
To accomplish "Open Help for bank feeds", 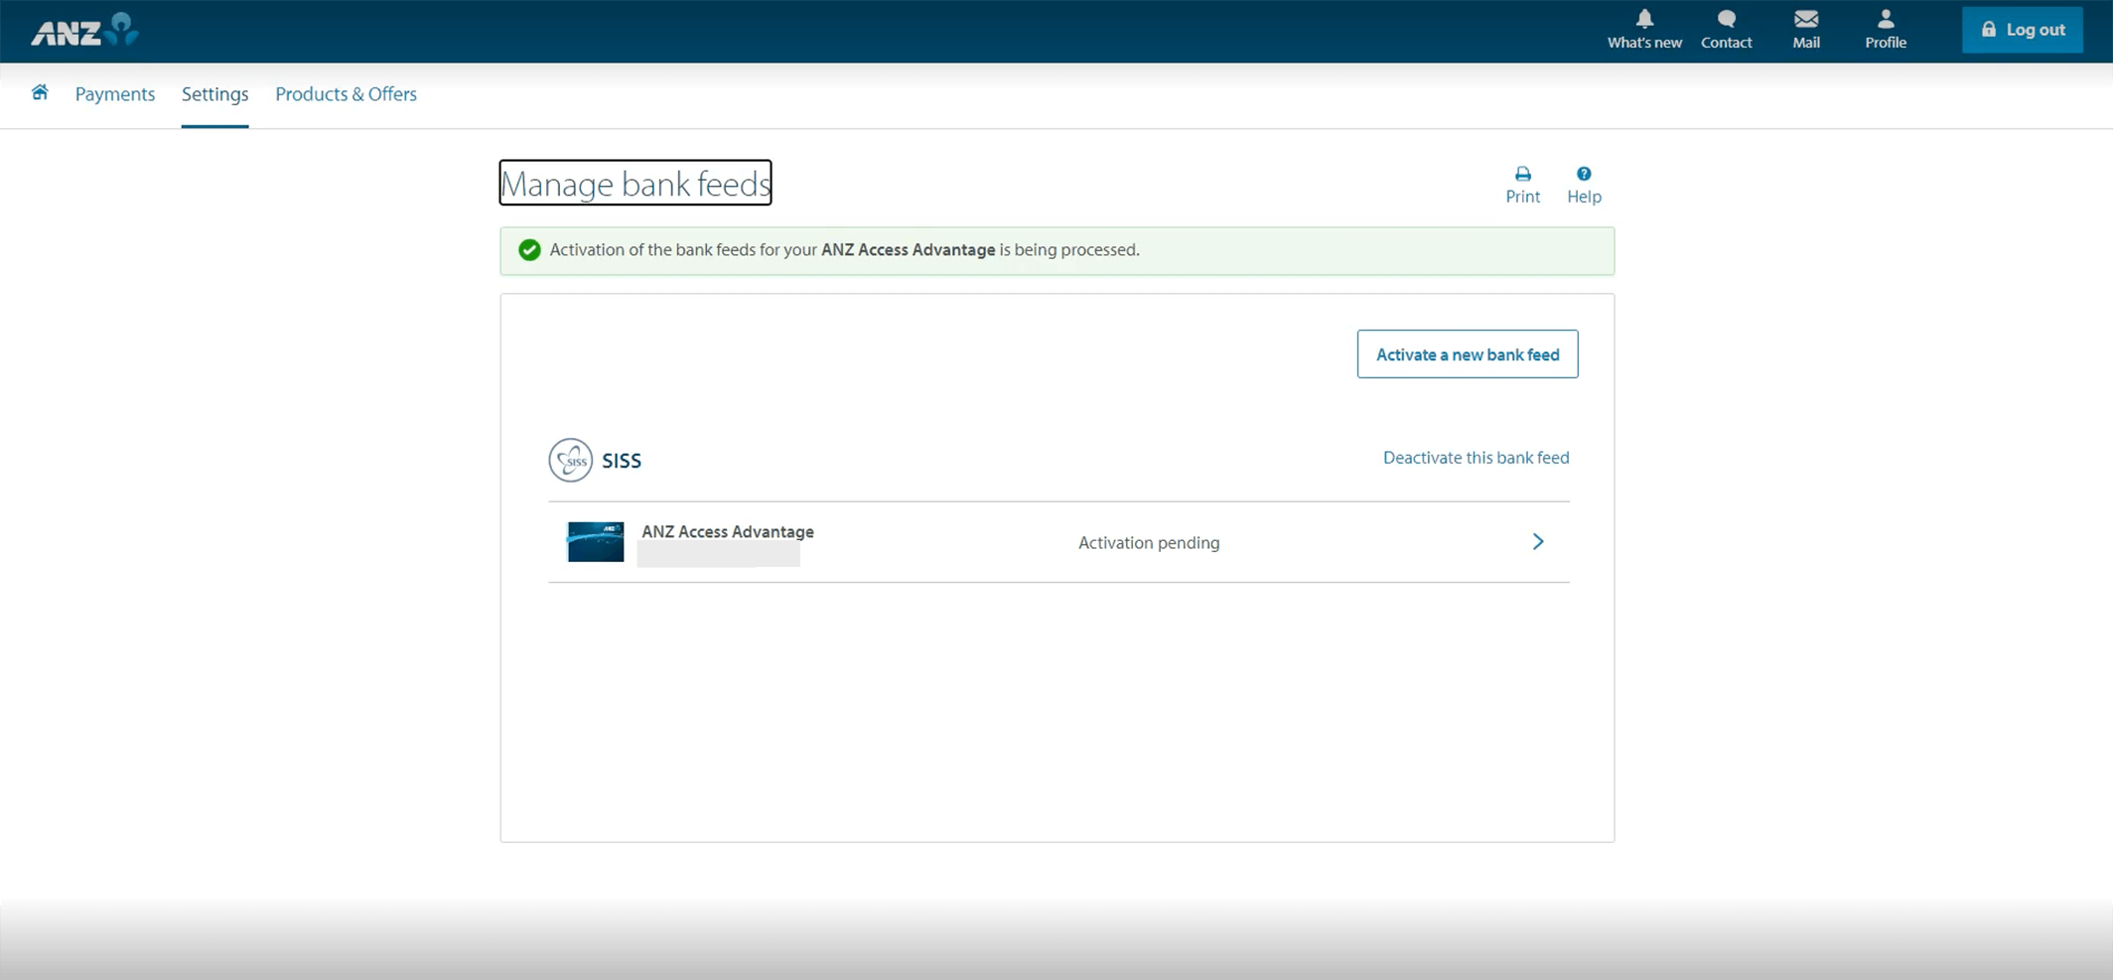I will click(x=1584, y=186).
